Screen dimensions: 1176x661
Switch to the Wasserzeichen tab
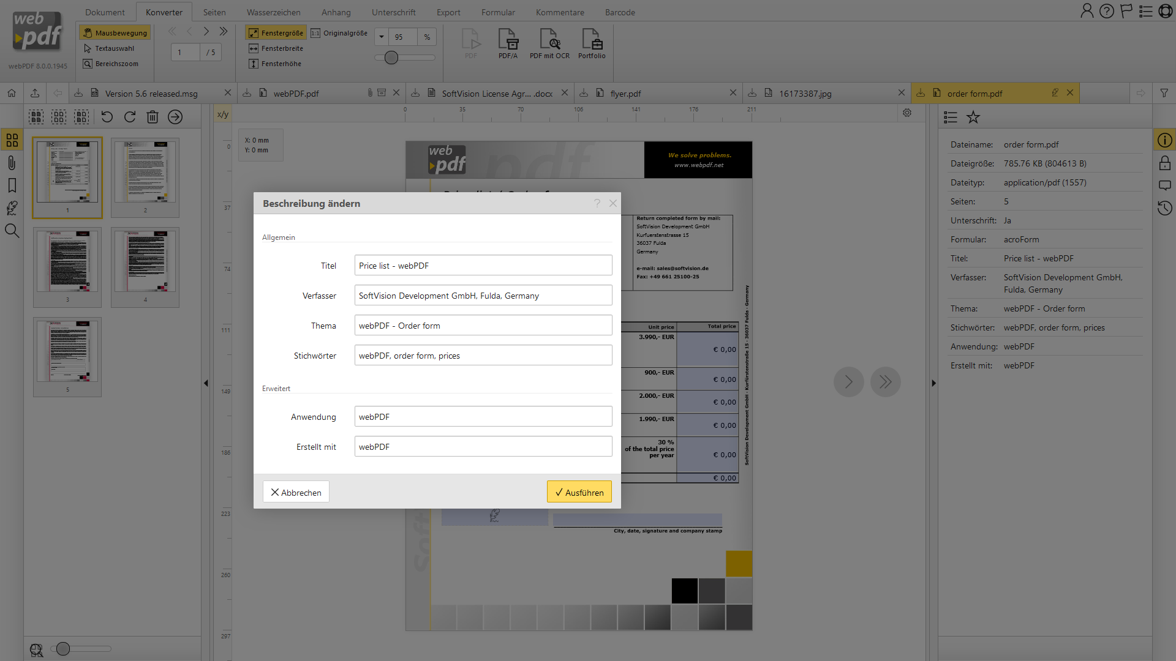[273, 12]
